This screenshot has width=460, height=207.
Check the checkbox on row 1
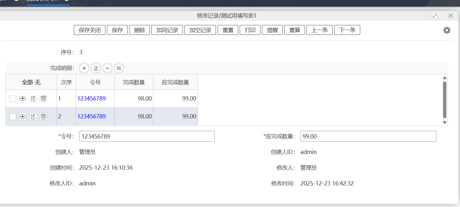point(13,98)
